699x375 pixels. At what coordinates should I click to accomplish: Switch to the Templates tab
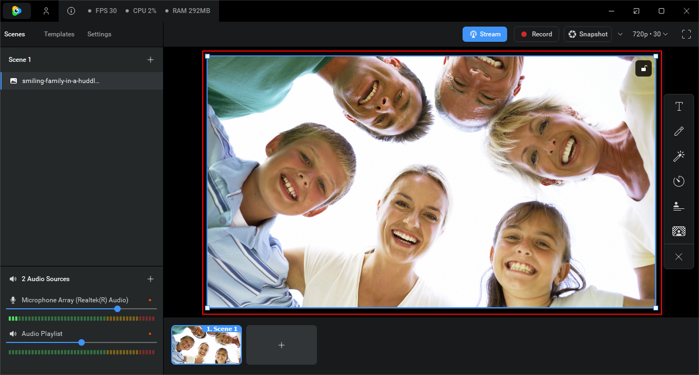[59, 34]
